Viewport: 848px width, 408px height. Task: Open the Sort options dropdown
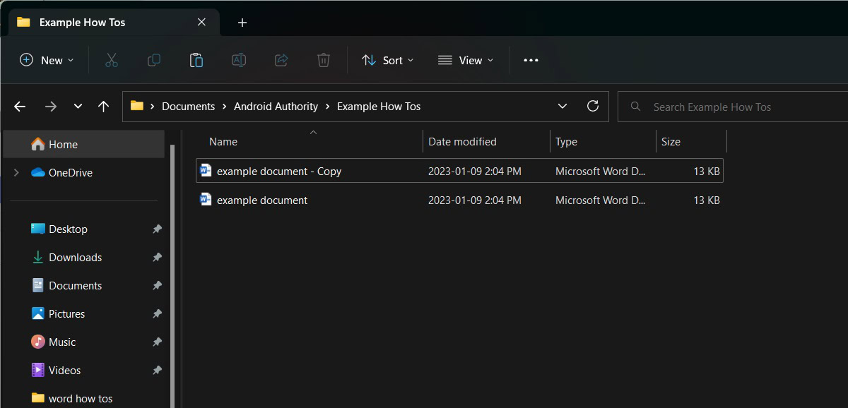(x=387, y=61)
